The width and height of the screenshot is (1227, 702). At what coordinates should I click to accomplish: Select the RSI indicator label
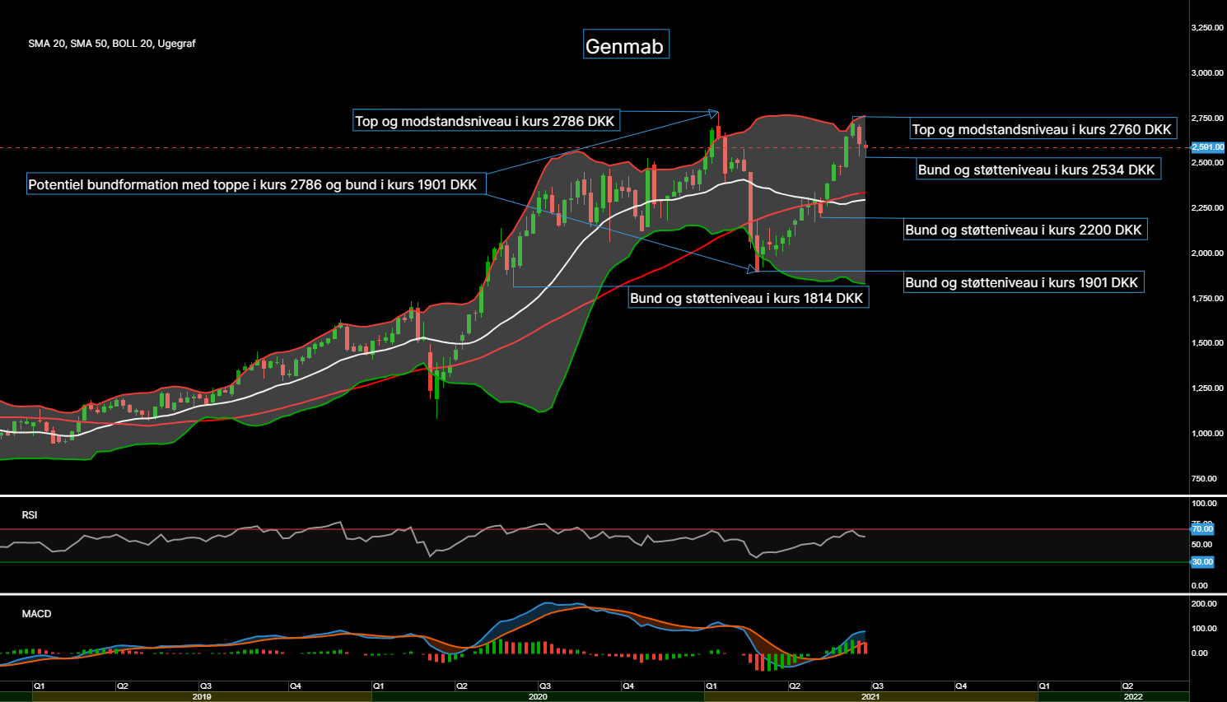30,515
